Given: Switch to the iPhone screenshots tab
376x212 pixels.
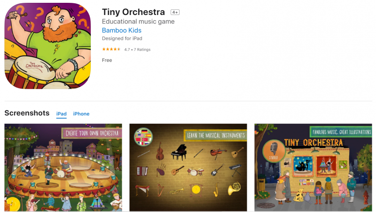Looking at the screenshot, I should click(81, 114).
